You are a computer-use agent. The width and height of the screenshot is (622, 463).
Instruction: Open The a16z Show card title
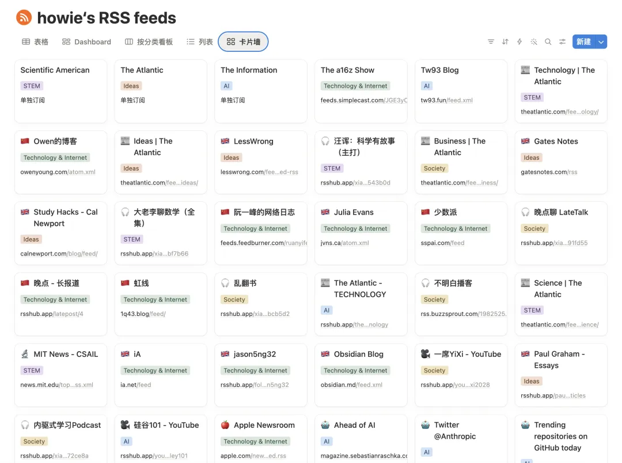point(347,70)
